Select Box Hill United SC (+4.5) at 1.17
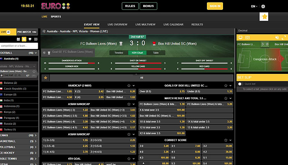The image size is (288, 165). tap(113, 127)
